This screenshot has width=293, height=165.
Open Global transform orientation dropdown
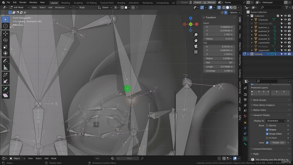pos(105,8)
